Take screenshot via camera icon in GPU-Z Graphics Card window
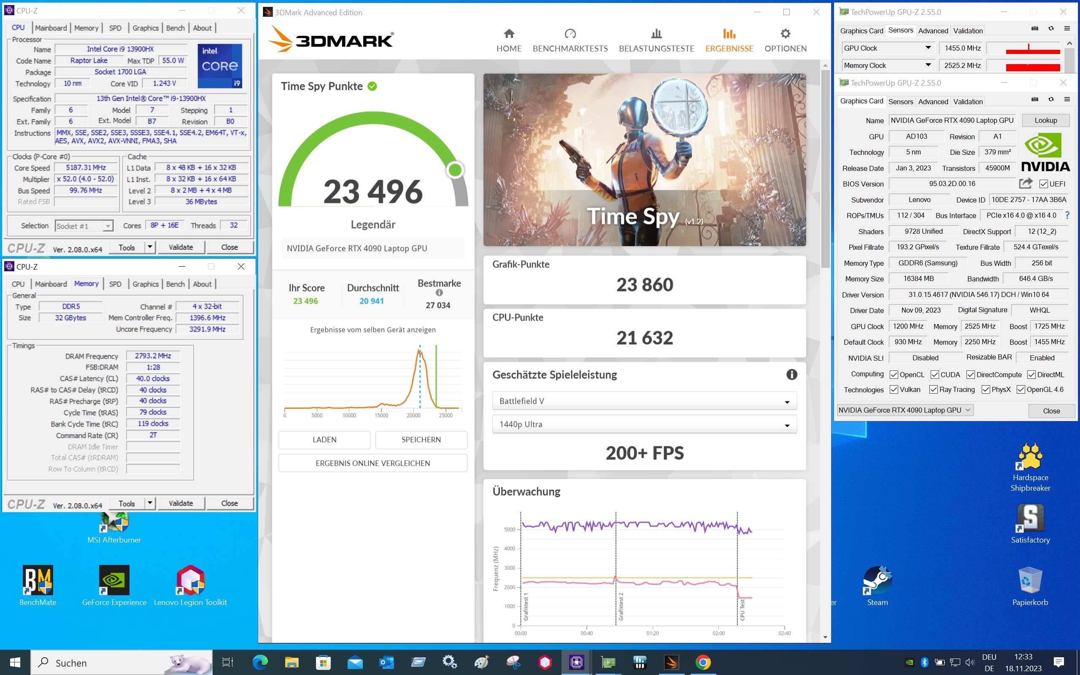This screenshot has height=675, width=1080. click(x=1034, y=99)
